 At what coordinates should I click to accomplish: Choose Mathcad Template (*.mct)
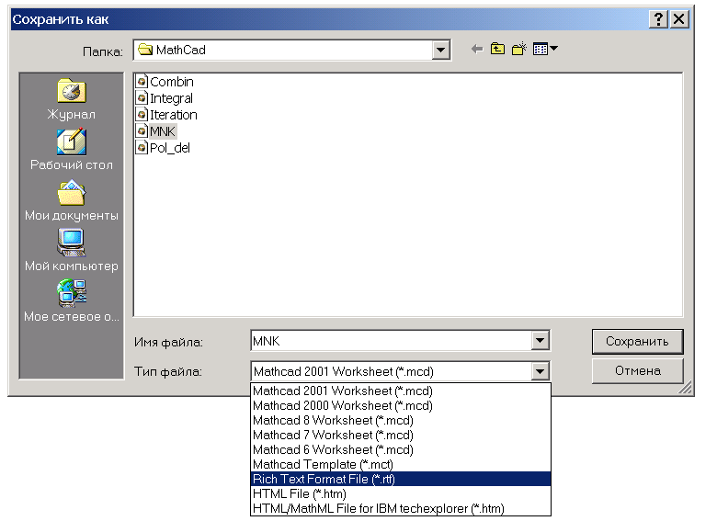tap(401, 464)
